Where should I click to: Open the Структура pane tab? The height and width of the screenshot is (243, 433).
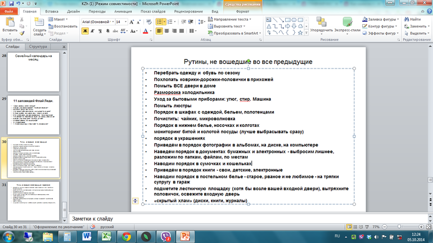coord(38,48)
